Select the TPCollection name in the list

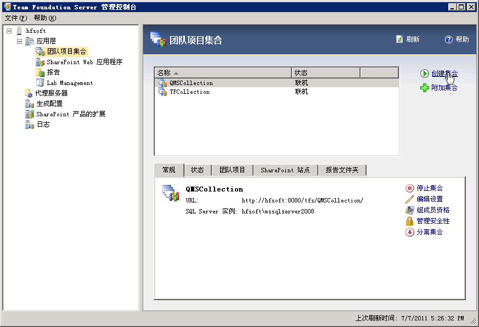[190, 92]
